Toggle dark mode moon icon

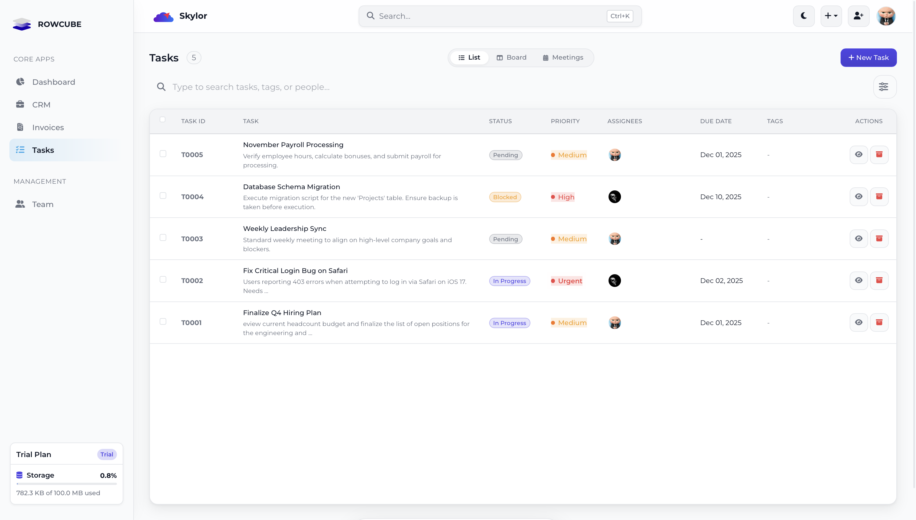click(x=803, y=16)
